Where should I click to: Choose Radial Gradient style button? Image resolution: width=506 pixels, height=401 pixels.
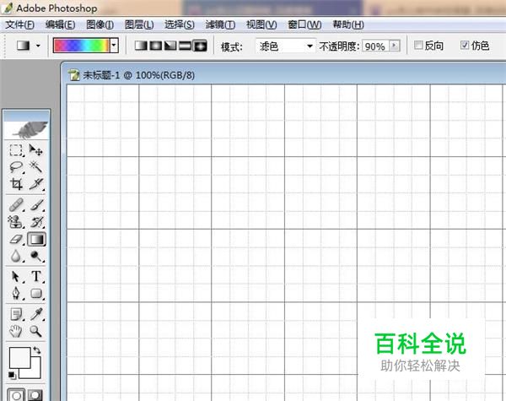point(156,46)
